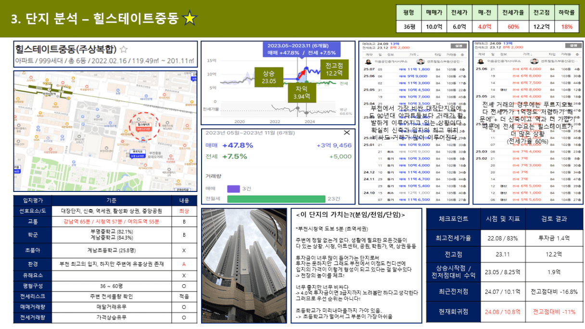Image resolution: width=585 pixels, height=329 pixels.
Task: Click the 계남초등학교 (25.8명) cell
Action: tap(111, 250)
